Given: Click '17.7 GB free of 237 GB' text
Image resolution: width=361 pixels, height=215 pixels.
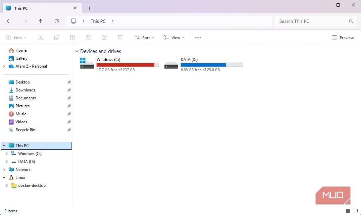Looking at the screenshot, I should [x=116, y=70].
